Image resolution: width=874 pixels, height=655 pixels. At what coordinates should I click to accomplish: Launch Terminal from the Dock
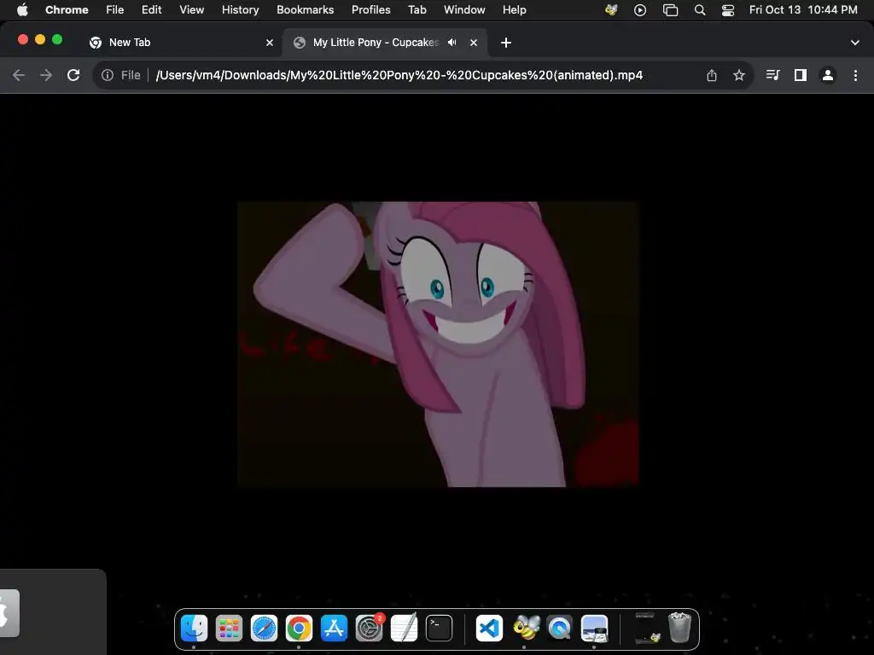pos(440,629)
